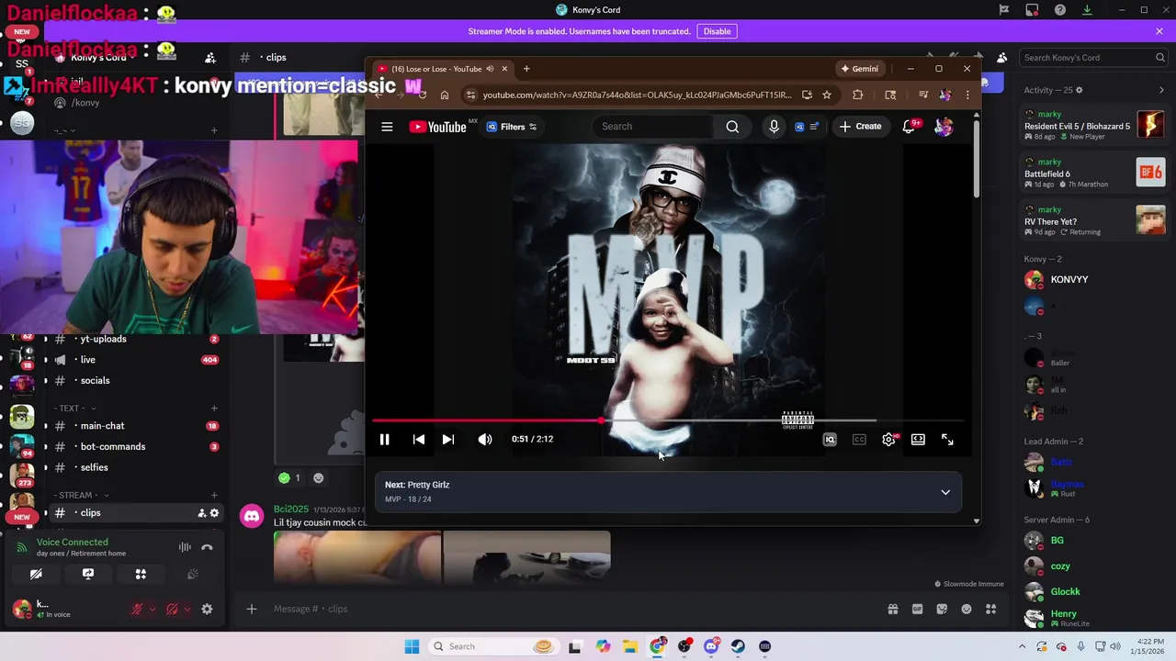Bookmark this page with star icon
The width and height of the screenshot is (1176, 661).
pyautogui.click(x=827, y=95)
